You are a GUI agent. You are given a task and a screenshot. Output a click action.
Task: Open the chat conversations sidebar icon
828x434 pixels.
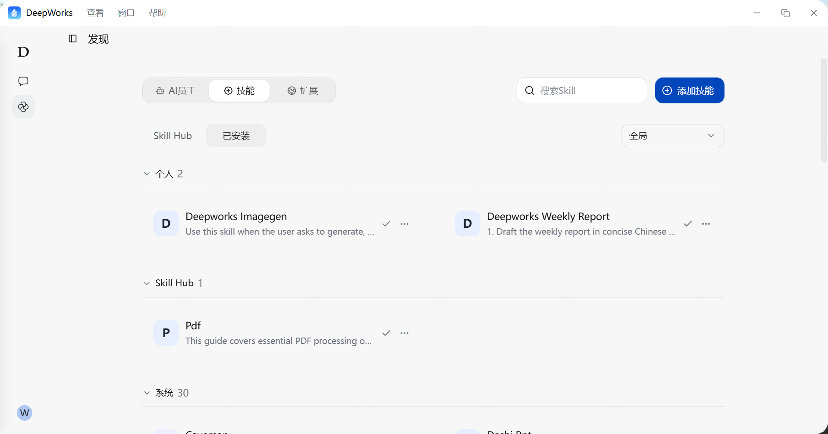point(23,81)
